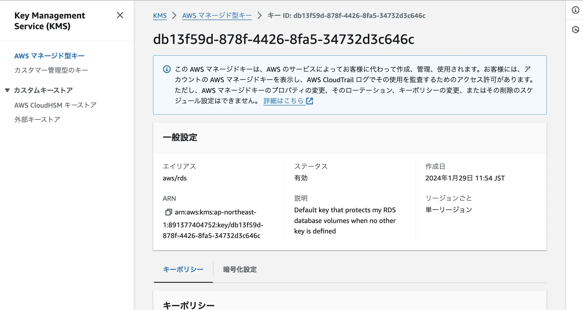The height and width of the screenshot is (310, 583).
Task: Open the 外部キーストア page
Action: (37, 119)
